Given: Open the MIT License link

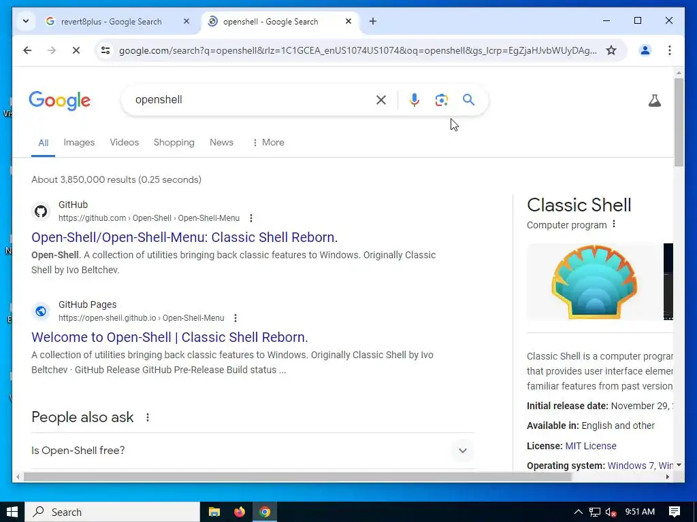Looking at the screenshot, I should tap(591, 446).
